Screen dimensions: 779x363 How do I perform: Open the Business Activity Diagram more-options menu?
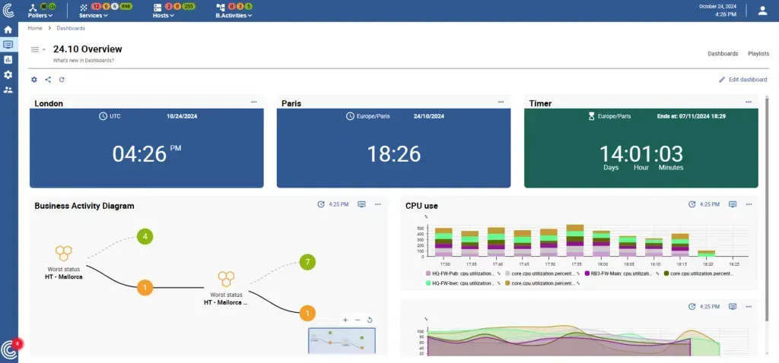point(378,204)
